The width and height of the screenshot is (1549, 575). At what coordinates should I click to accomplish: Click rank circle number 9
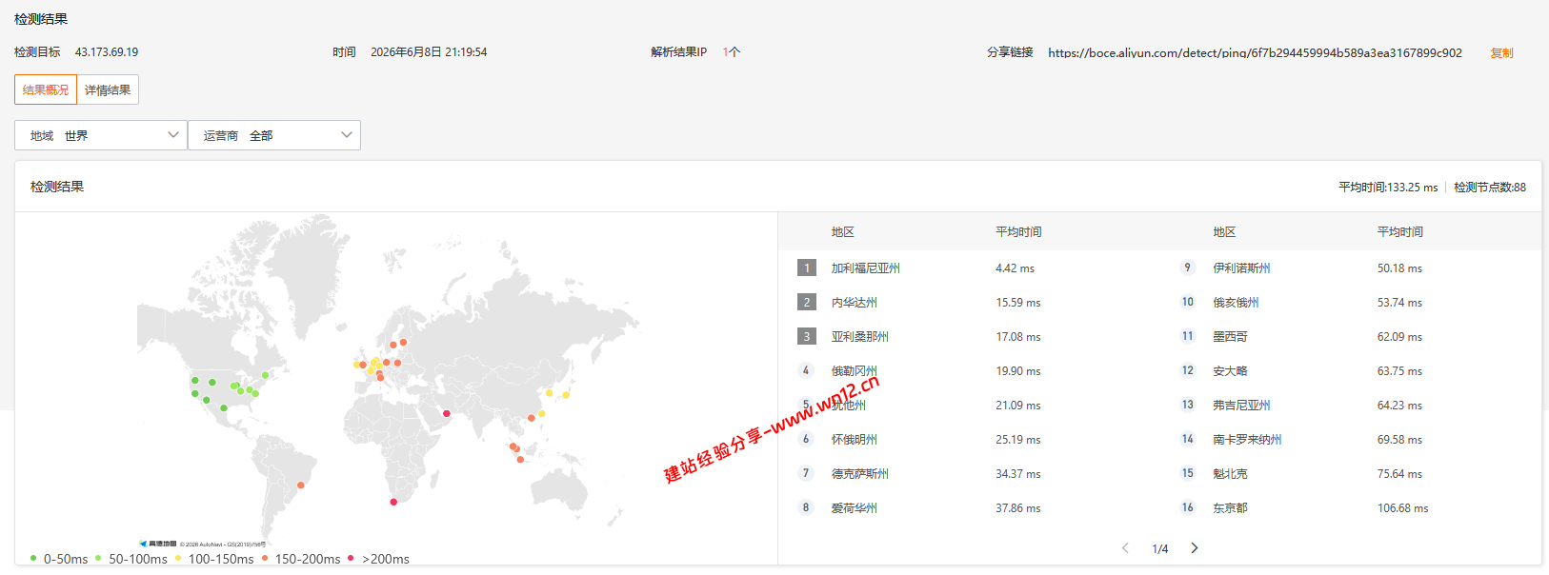point(1187,268)
